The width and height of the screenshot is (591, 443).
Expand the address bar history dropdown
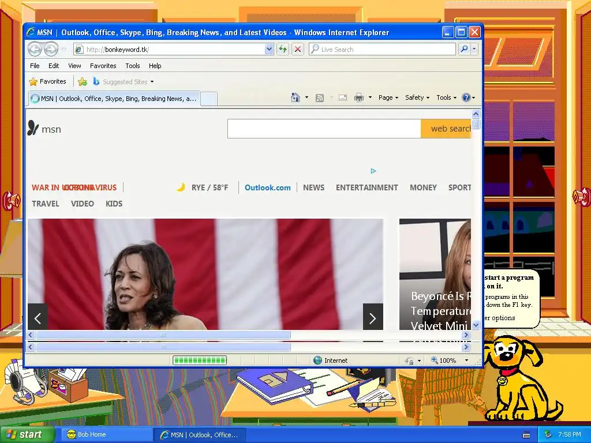click(269, 50)
